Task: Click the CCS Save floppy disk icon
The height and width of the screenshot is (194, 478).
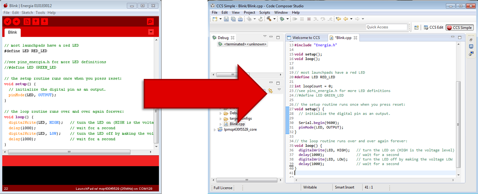Action: tap(226, 19)
